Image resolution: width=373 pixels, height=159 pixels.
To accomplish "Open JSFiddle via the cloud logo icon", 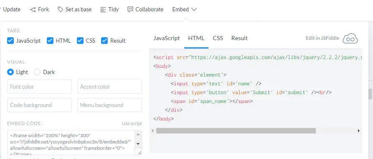I will [350, 38].
